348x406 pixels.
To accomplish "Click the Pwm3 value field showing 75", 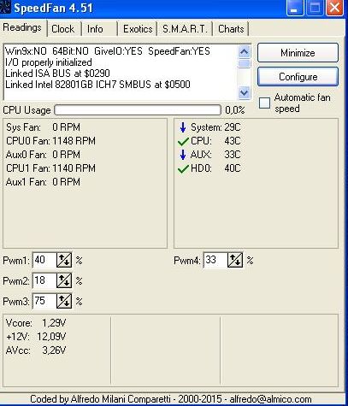I will click(44, 301).
